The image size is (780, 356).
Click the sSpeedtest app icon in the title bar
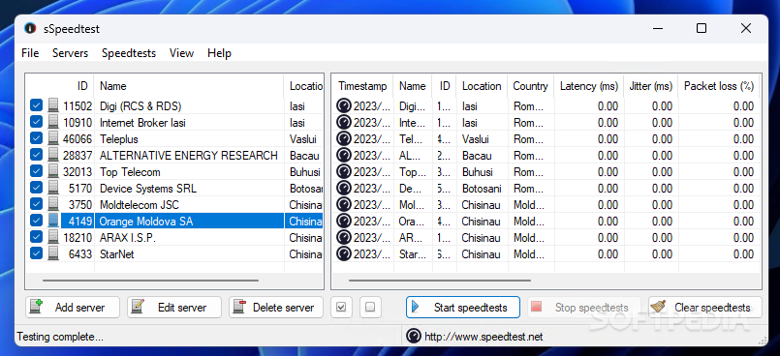click(x=30, y=28)
